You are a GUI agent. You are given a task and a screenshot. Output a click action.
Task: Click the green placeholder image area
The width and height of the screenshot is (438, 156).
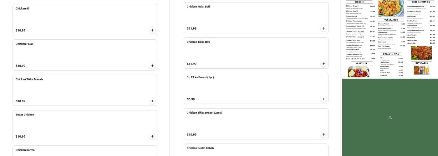(390, 117)
